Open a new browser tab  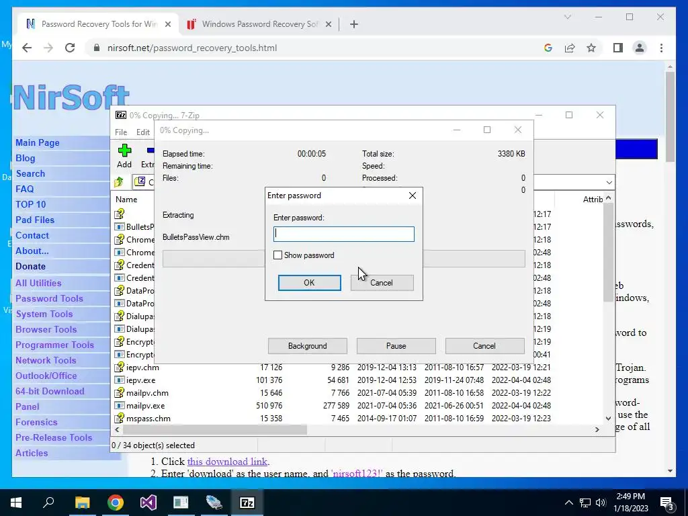coord(354,24)
